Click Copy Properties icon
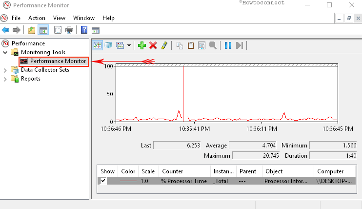Image resolution: width=362 pixels, height=209 pixels. pyautogui.click(x=180, y=45)
